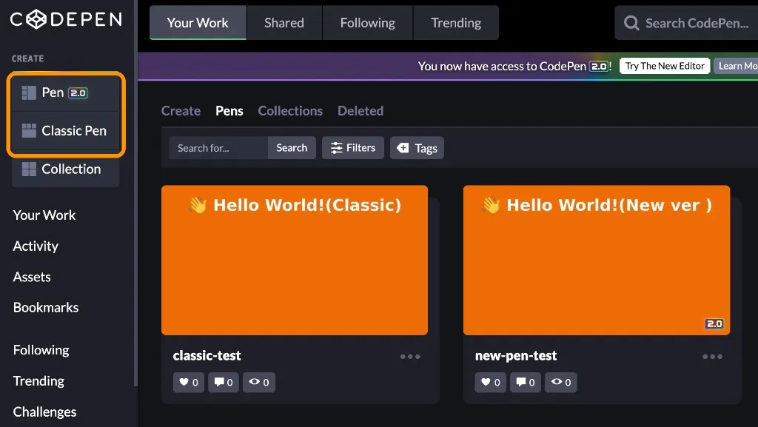Create a new Pen 2.0

(66, 93)
